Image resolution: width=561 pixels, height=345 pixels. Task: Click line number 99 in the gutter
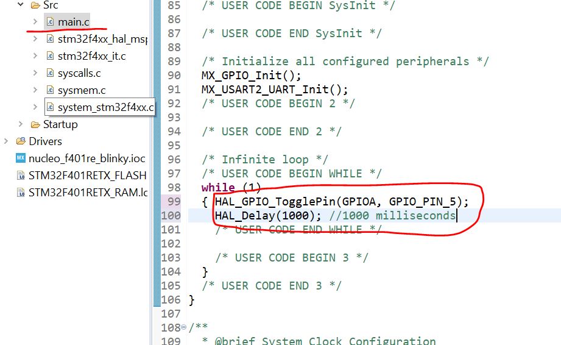pyautogui.click(x=173, y=202)
